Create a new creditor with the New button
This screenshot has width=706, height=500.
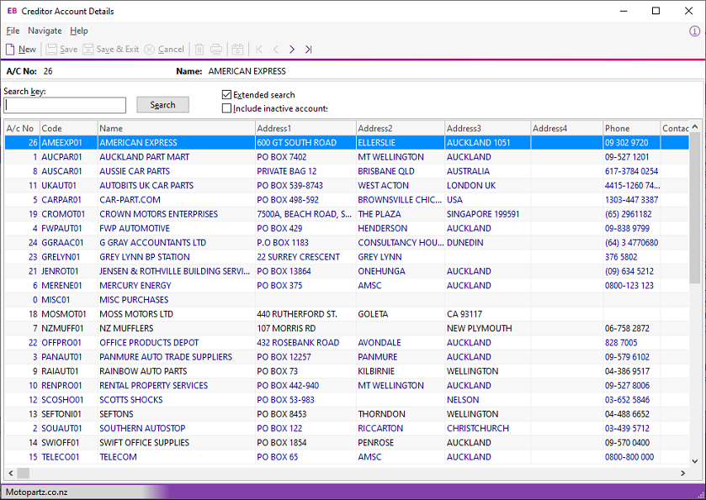tap(21, 49)
